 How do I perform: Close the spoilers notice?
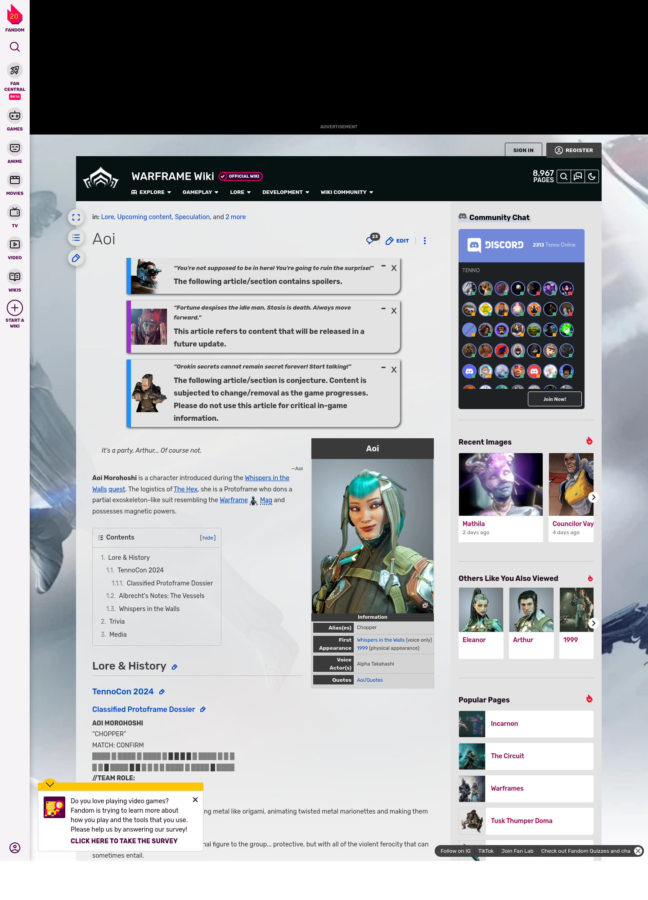[394, 268]
